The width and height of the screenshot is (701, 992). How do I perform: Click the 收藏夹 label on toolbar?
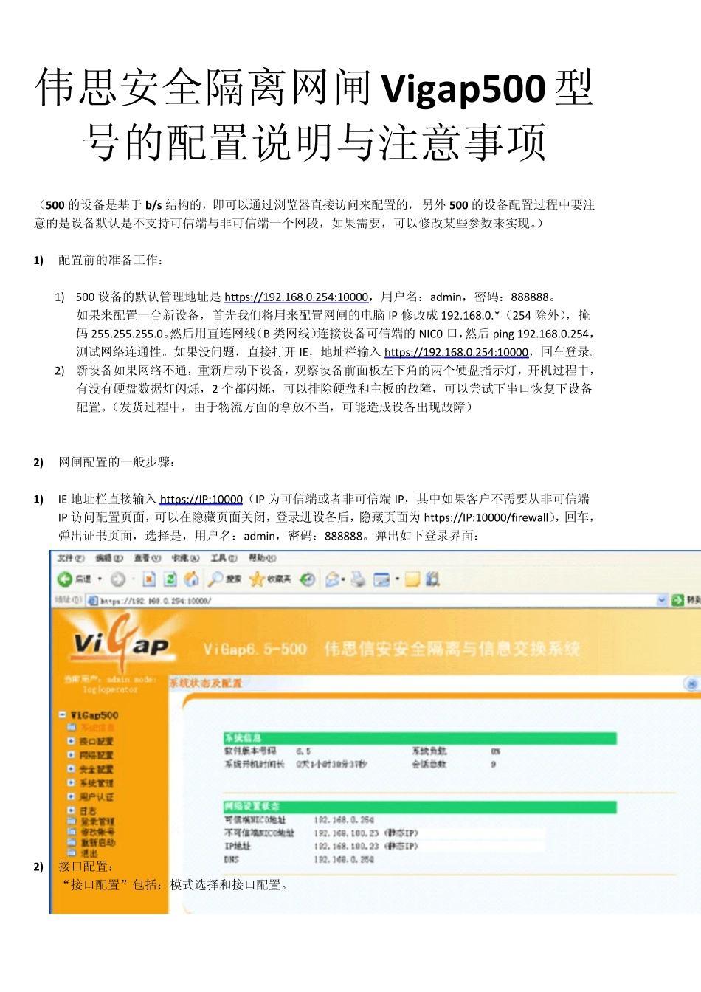click(x=278, y=579)
